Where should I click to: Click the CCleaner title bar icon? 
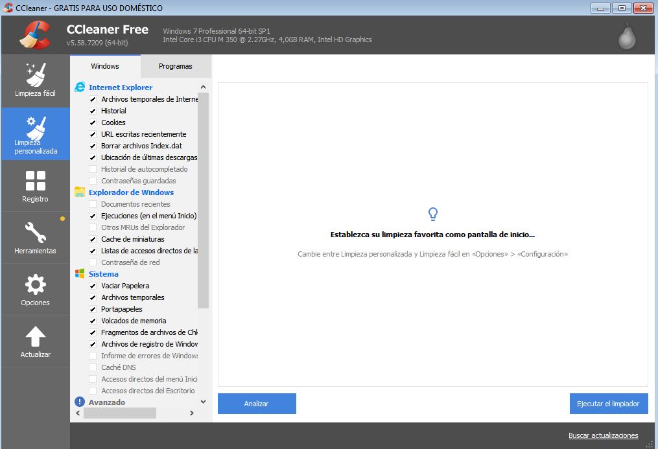tap(8, 8)
